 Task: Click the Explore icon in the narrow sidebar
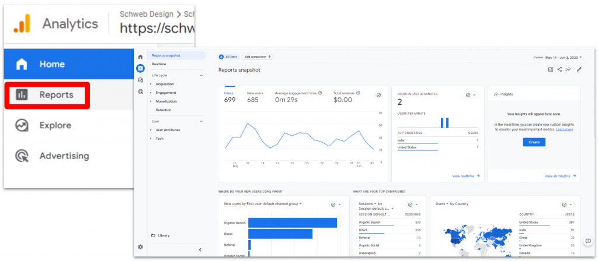[x=140, y=80]
